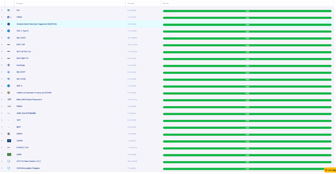
Task: Click the HITRUST CSF icon
Action: click(9, 147)
